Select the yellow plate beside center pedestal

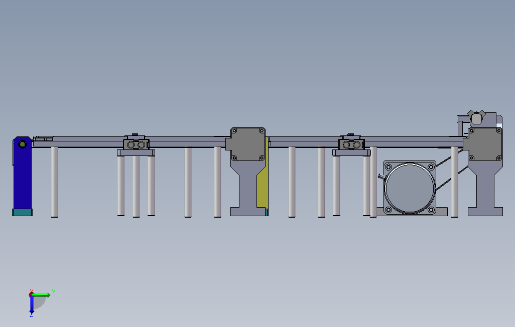click(263, 184)
